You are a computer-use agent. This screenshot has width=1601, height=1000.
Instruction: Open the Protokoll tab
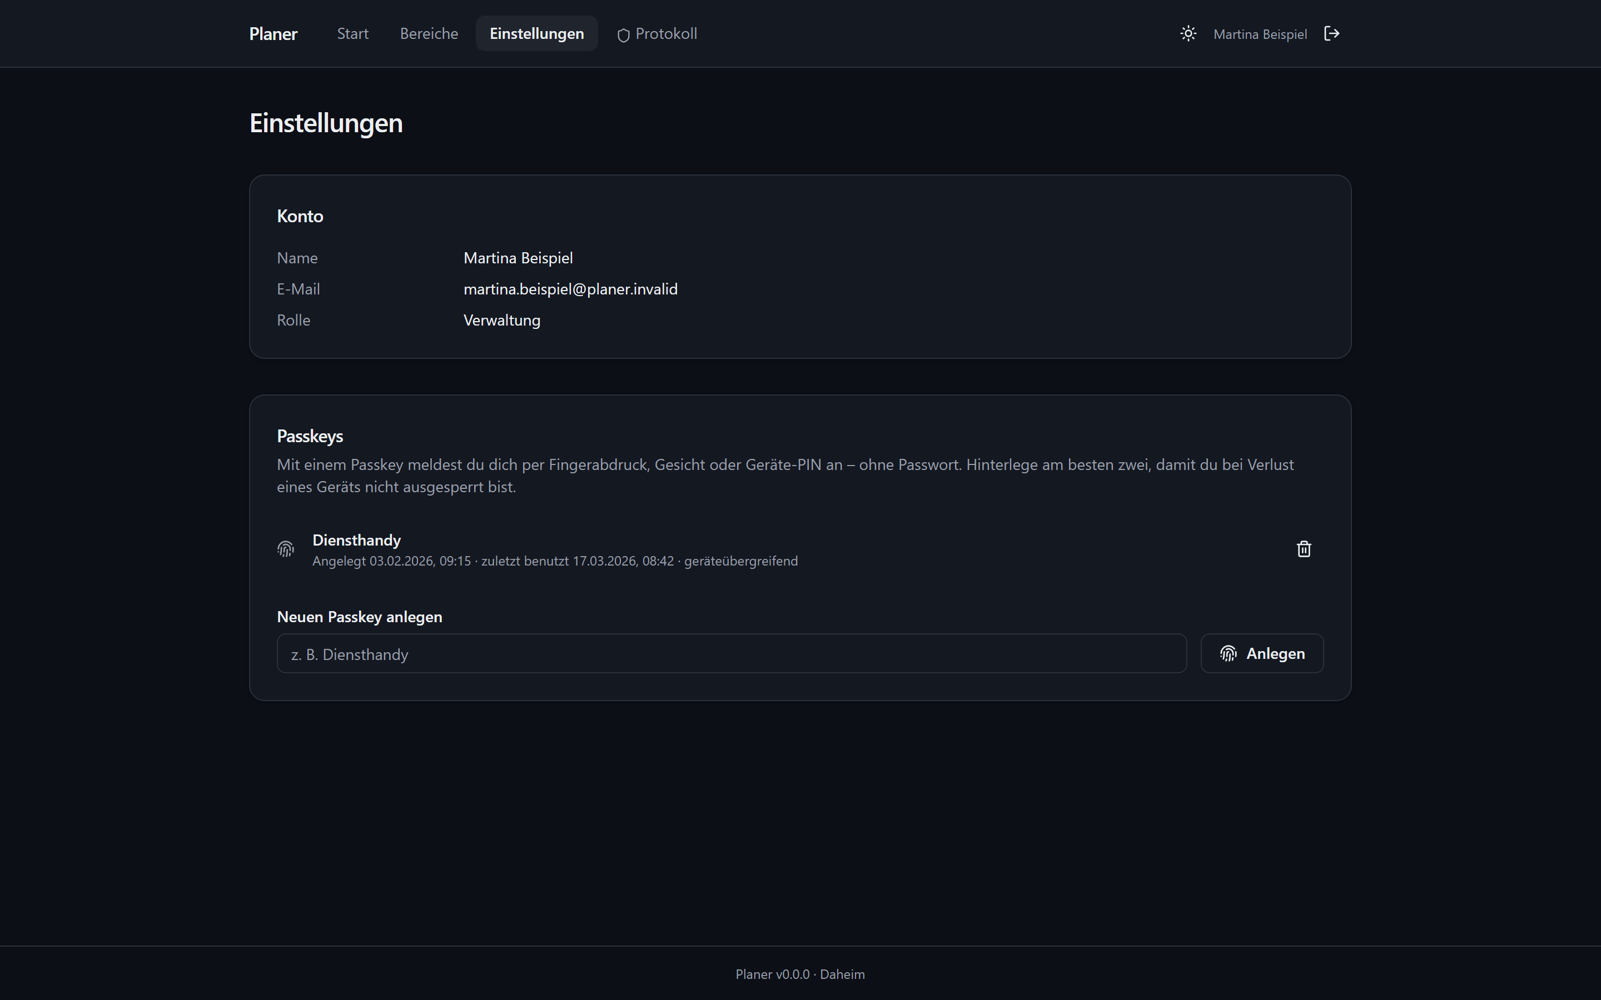pos(657,34)
